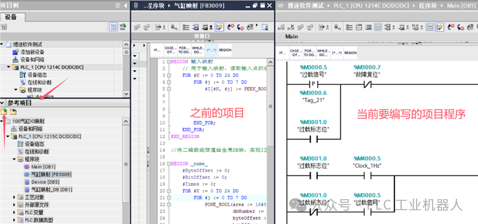This screenshot has width=478, height=224.
Task: Select the "Clock_1Hz" contact in Main ladder
Action: [x=367, y=175]
